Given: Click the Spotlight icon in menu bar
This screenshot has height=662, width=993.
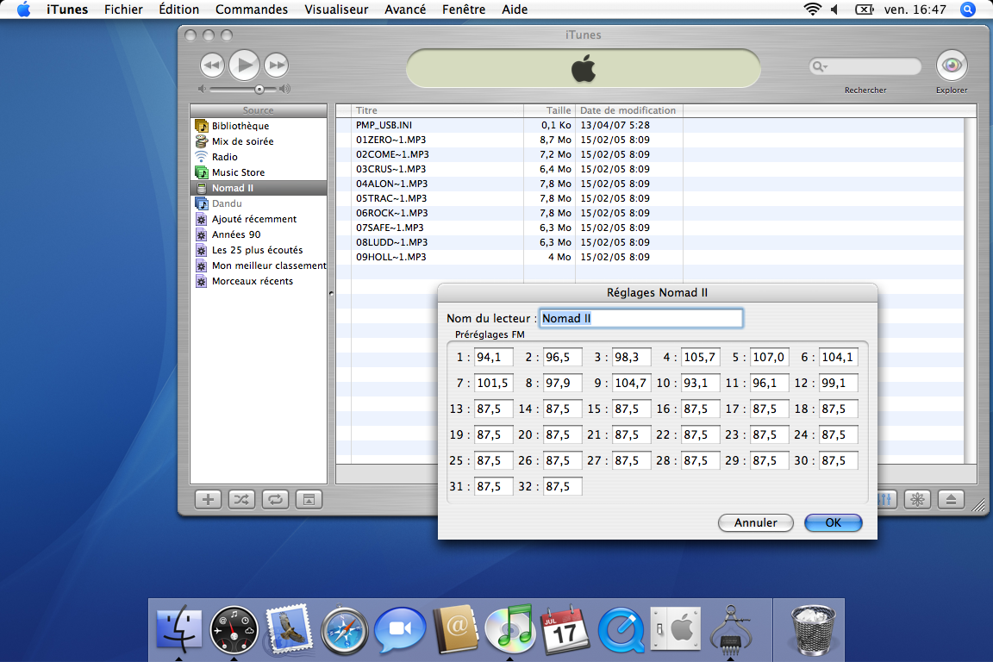Looking at the screenshot, I should pos(968,9).
